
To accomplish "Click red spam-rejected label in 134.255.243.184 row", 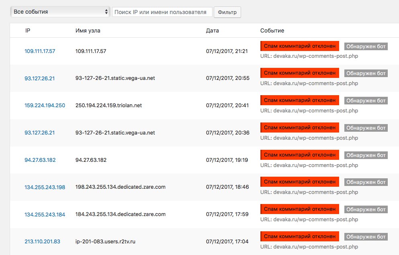I will click(x=299, y=209).
